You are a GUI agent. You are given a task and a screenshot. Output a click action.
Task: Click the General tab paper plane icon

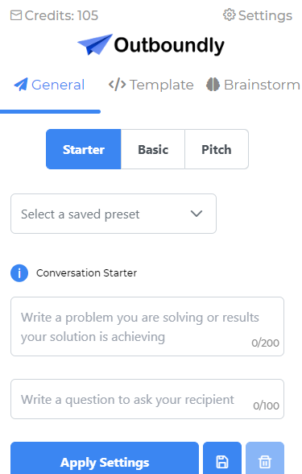[21, 85]
